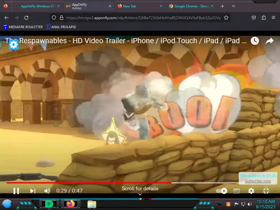Click the red video progress bar
280x210 pixels.
pos(89,183)
